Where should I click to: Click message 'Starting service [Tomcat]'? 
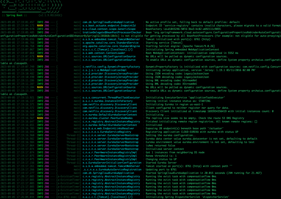coord(164,43)
